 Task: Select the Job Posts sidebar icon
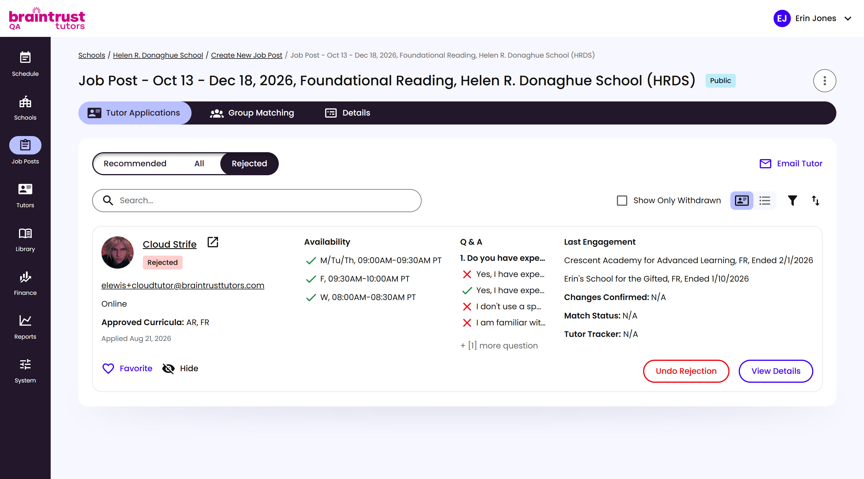(x=25, y=145)
